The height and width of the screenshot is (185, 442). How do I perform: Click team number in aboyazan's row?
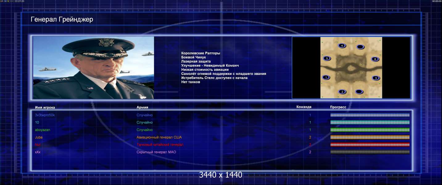click(310, 130)
